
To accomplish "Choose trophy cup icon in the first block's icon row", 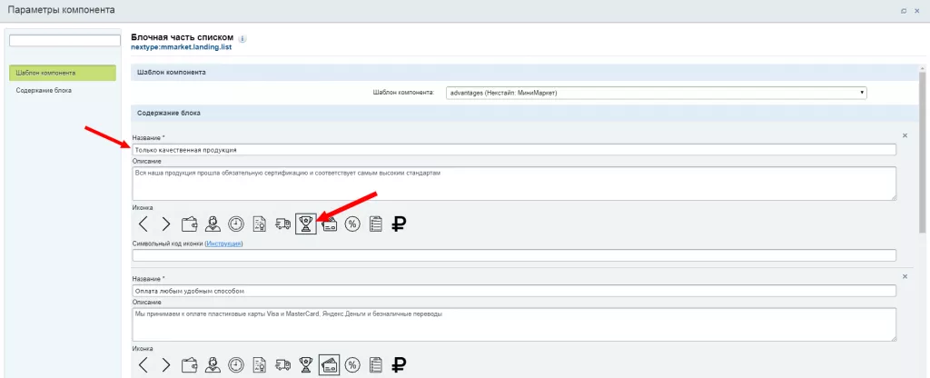I will point(306,224).
